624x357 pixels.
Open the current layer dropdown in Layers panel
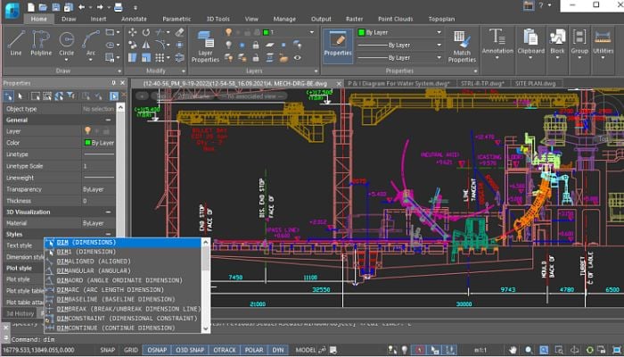[x=312, y=32]
